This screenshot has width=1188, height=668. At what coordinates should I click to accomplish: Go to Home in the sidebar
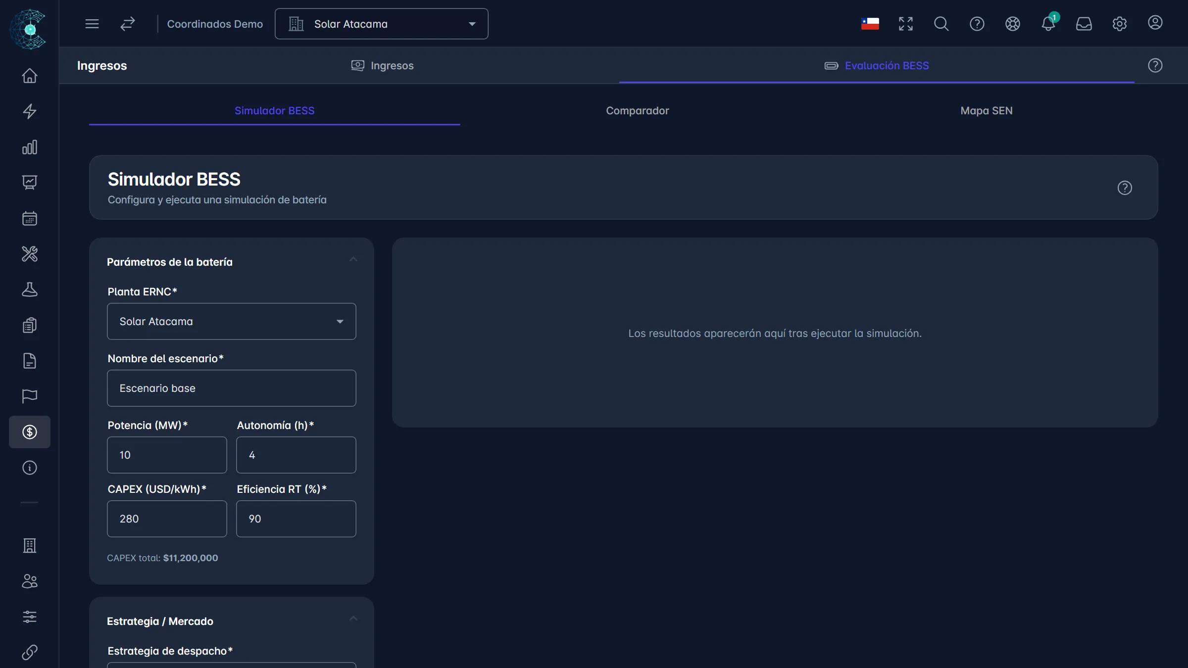(30, 76)
